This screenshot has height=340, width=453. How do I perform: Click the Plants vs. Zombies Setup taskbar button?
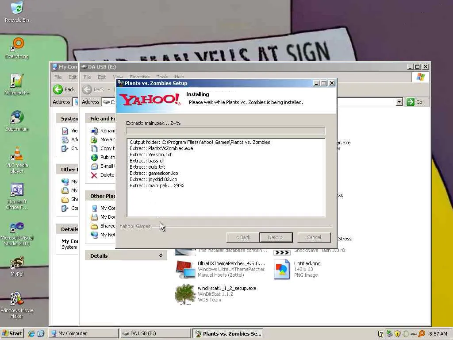228,333
